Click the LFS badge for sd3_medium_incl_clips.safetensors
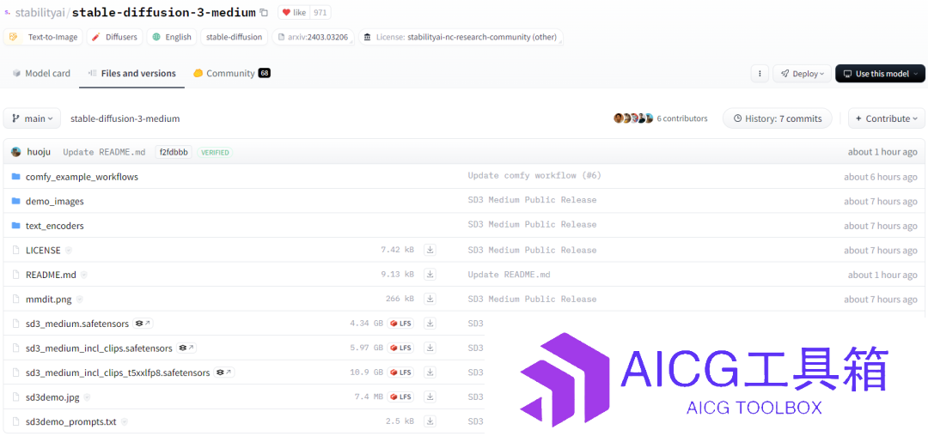 pos(400,348)
